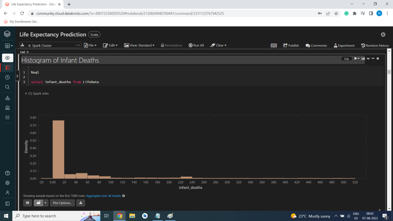Viewport: 393px width, 221px height.
Task: Click the tallest histogram bar
Action: (x=58, y=149)
